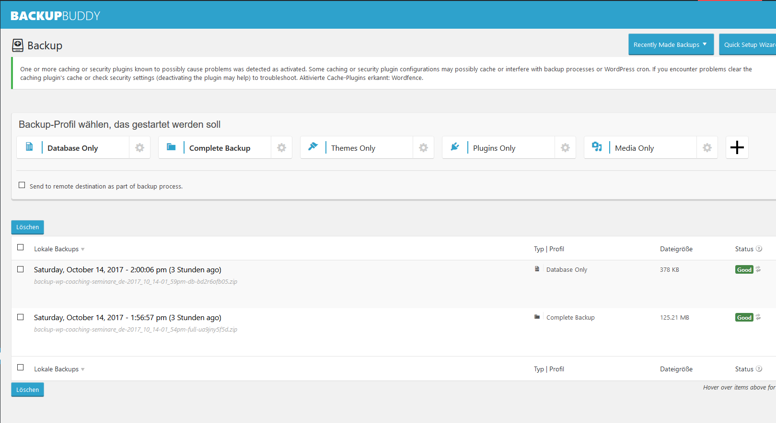The image size is (776, 423).
Task: Select the 2:00:06 pm backup checkbox
Action: (x=20, y=269)
